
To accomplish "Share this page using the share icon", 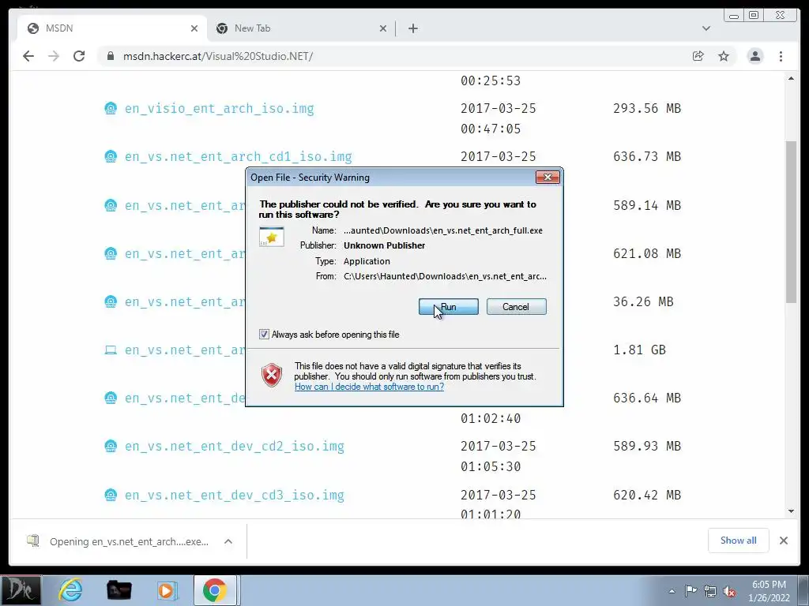I will coord(698,56).
